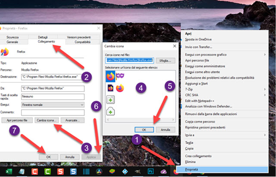Click Annulla in the Proprietà window
The image size is (276, 177).
(x=70, y=157)
